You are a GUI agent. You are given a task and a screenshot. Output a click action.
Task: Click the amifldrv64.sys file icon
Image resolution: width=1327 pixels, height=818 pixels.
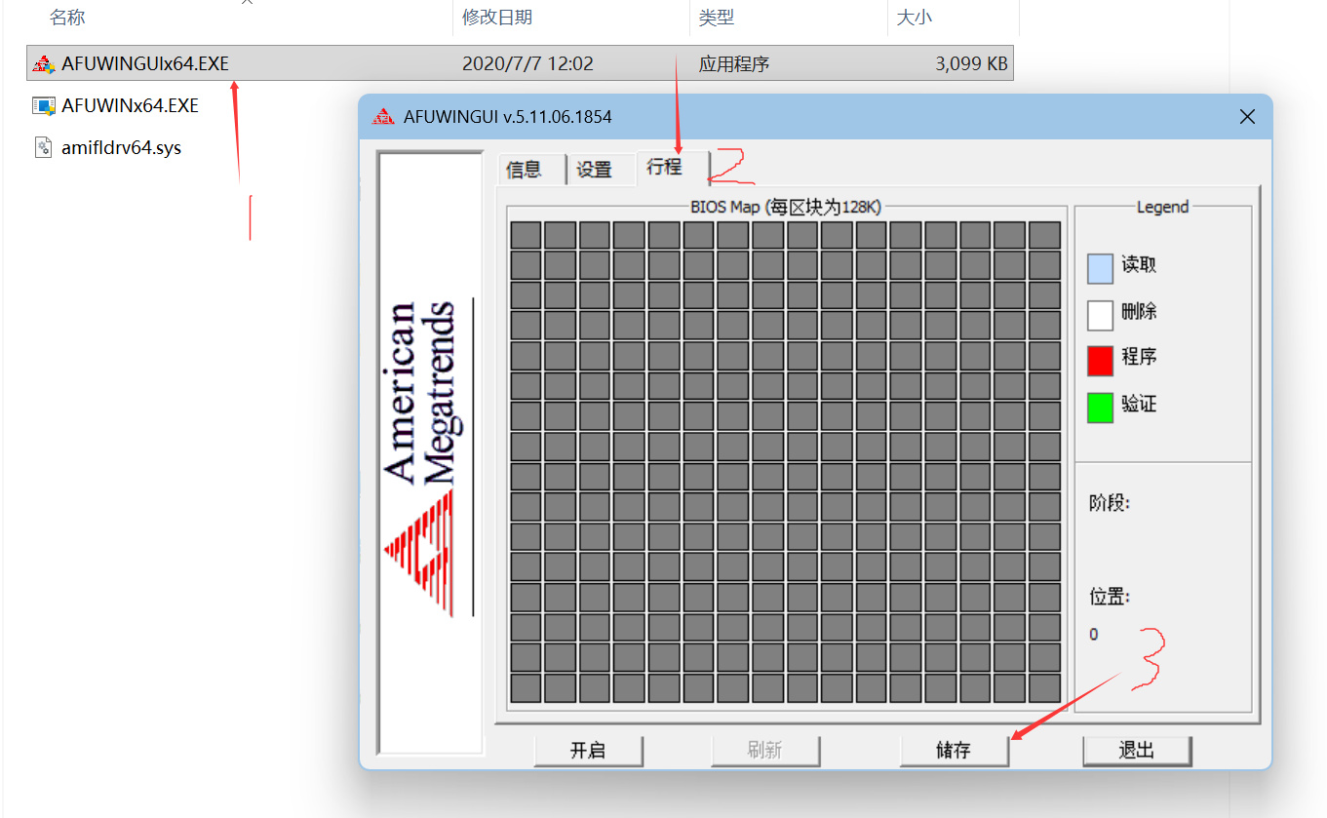coord(43,148)
